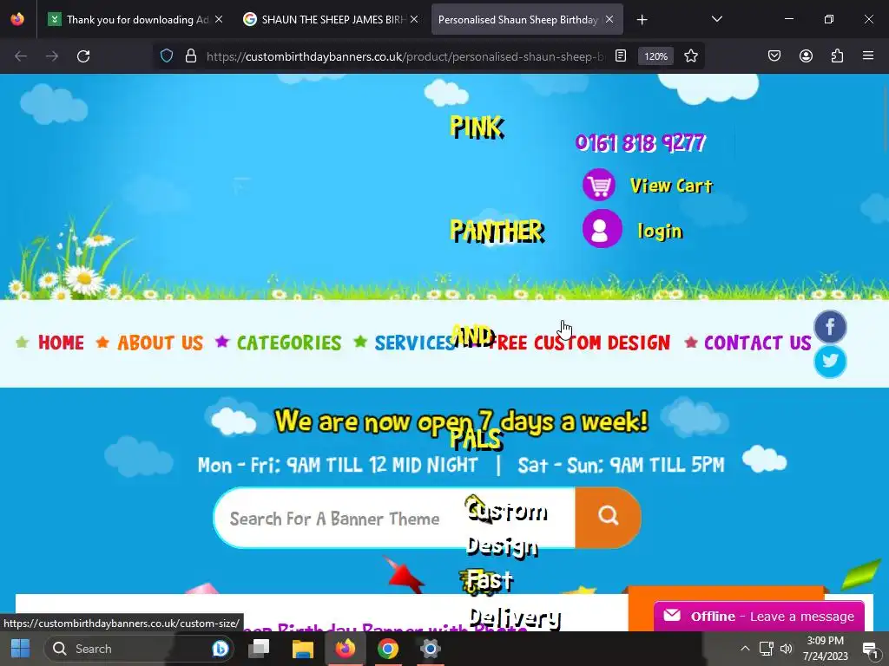Open the Windows Start menu
The image size is (889, 666).
[21, 649]
